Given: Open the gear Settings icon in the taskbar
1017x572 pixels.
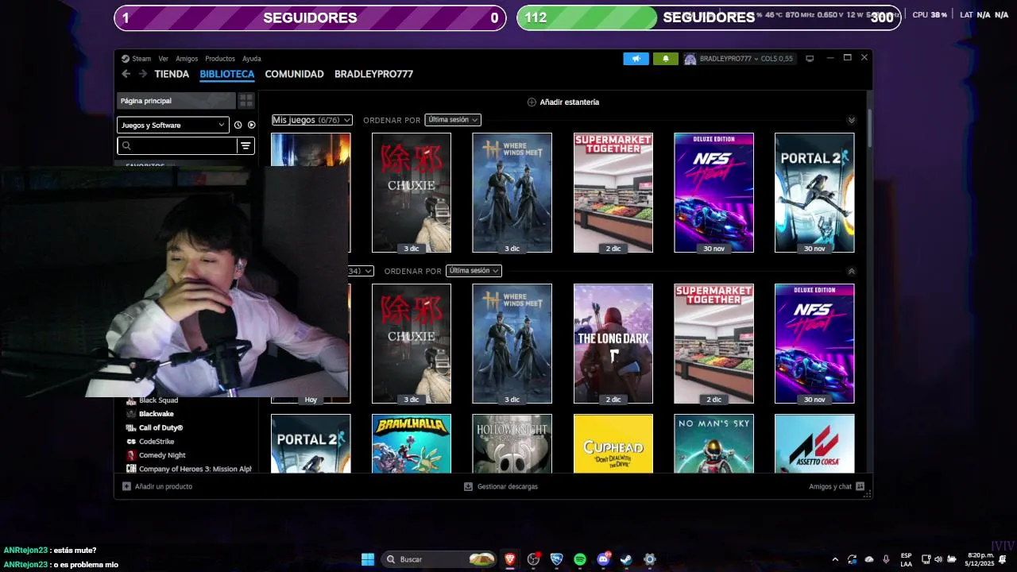Looking at the screenshot, I should point(650,559).
